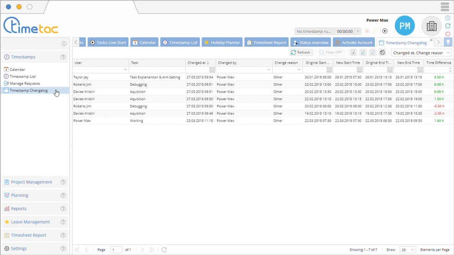Select the Taylor Jay row
Image resolution: width=454 pixels, height=255 pixels.
tap(263, 77)
